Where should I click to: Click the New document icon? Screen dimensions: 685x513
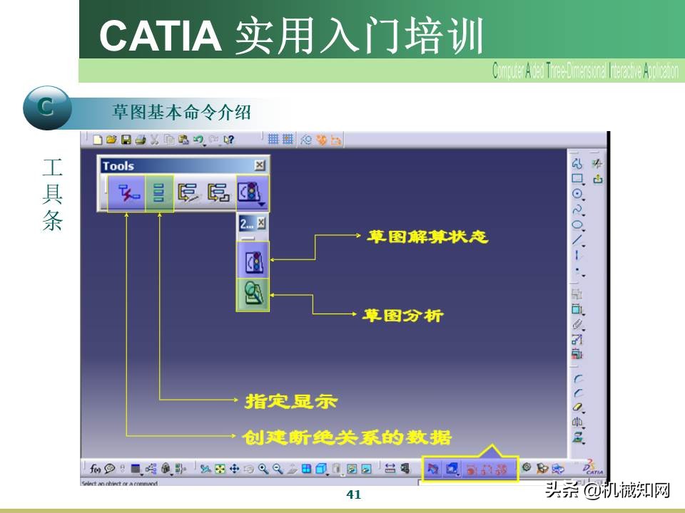click(97, 140)
